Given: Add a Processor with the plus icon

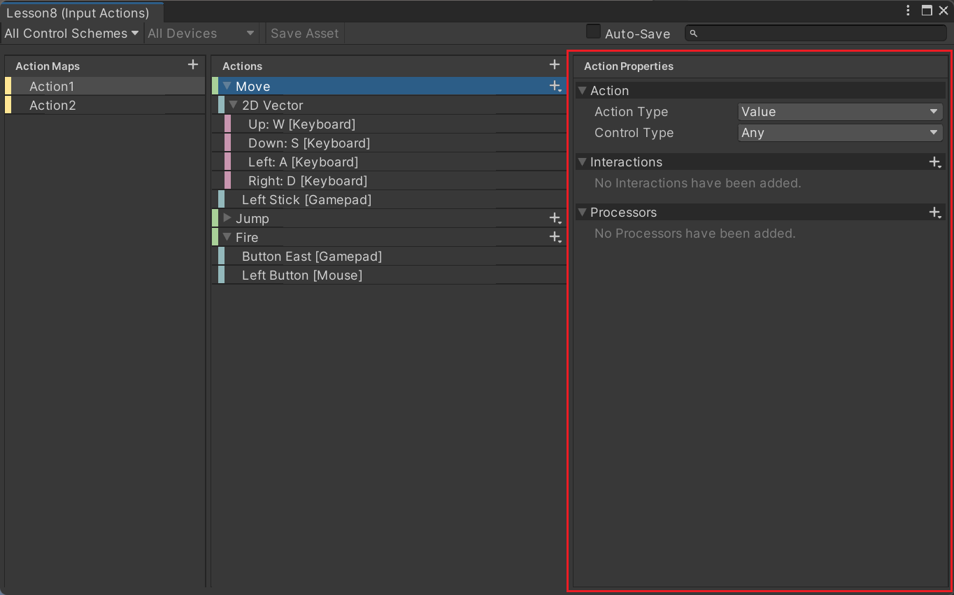Looking at the screenshot, I should point(936,212).
